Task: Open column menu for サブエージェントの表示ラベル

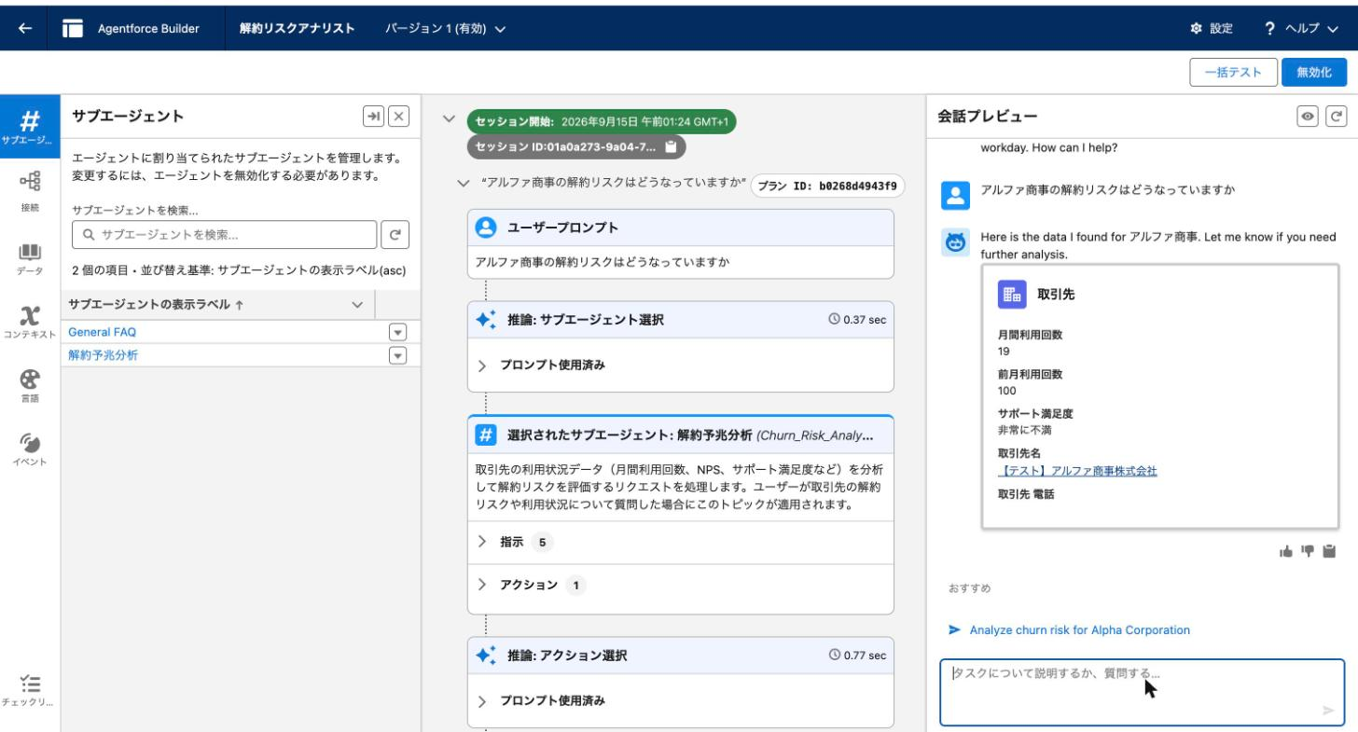Action: (x=356, y=304)
